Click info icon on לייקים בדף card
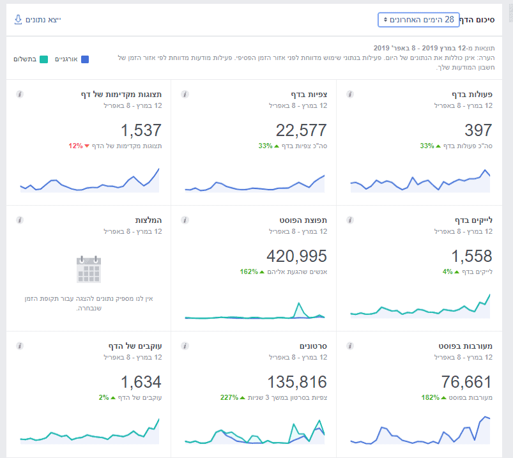 [x=350, y=220]
